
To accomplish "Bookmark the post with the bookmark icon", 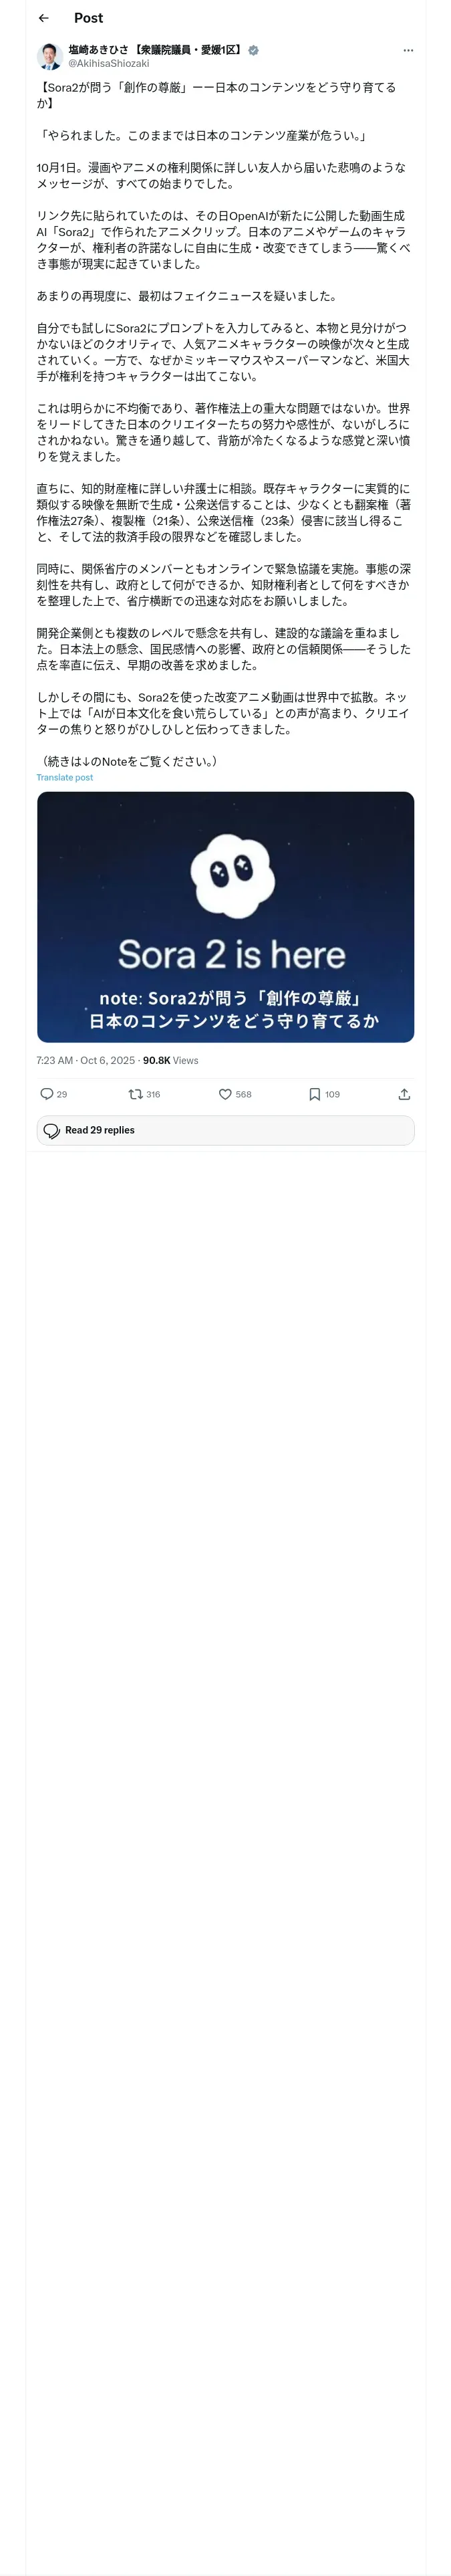I will coord(315,1094).
